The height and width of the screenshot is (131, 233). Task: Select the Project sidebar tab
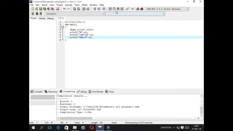[33, 18]
